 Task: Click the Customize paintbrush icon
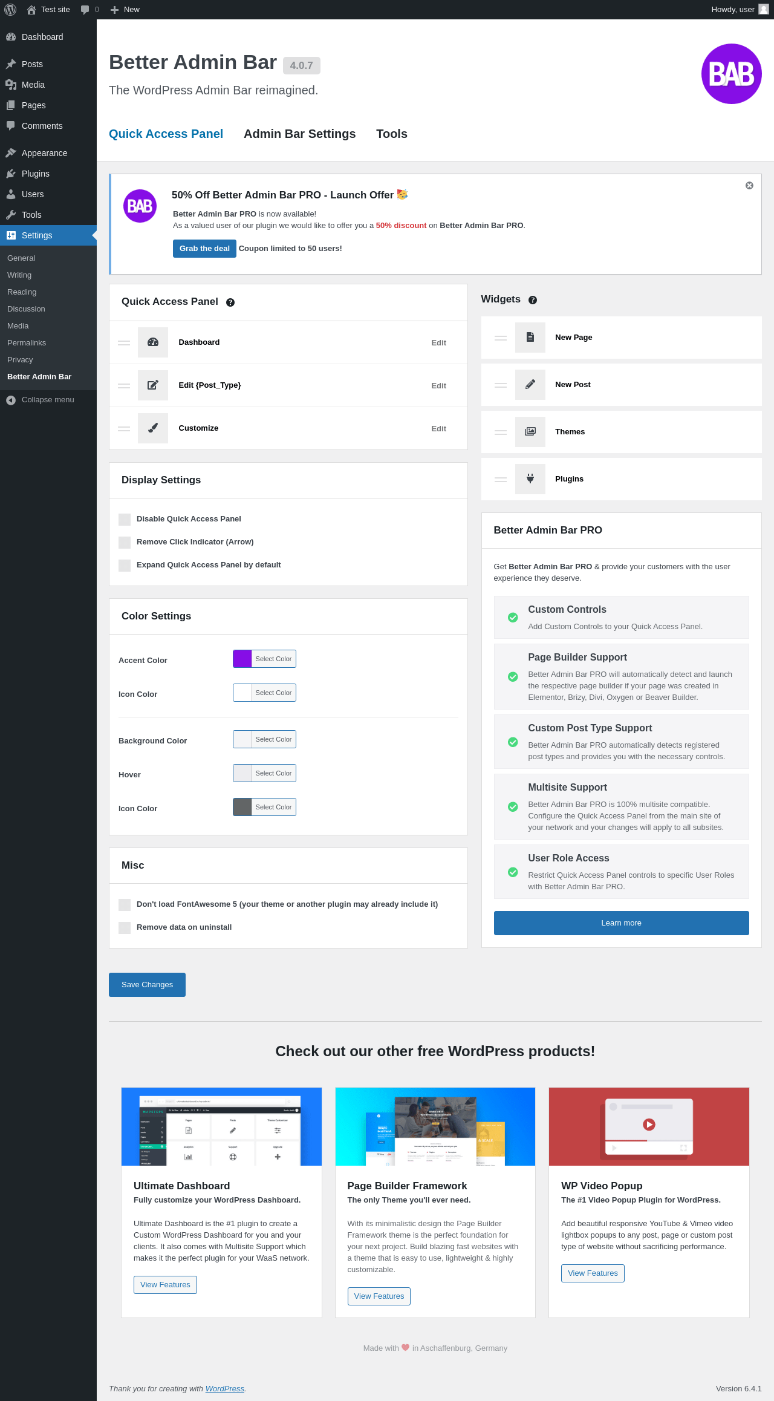coord(153,428)
